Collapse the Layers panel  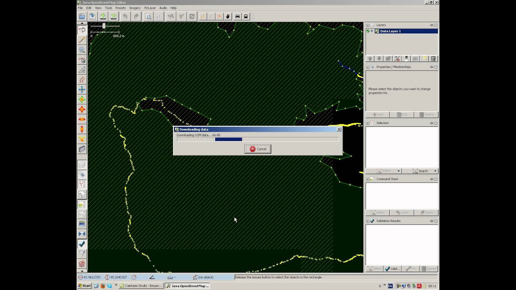(368, 25)
